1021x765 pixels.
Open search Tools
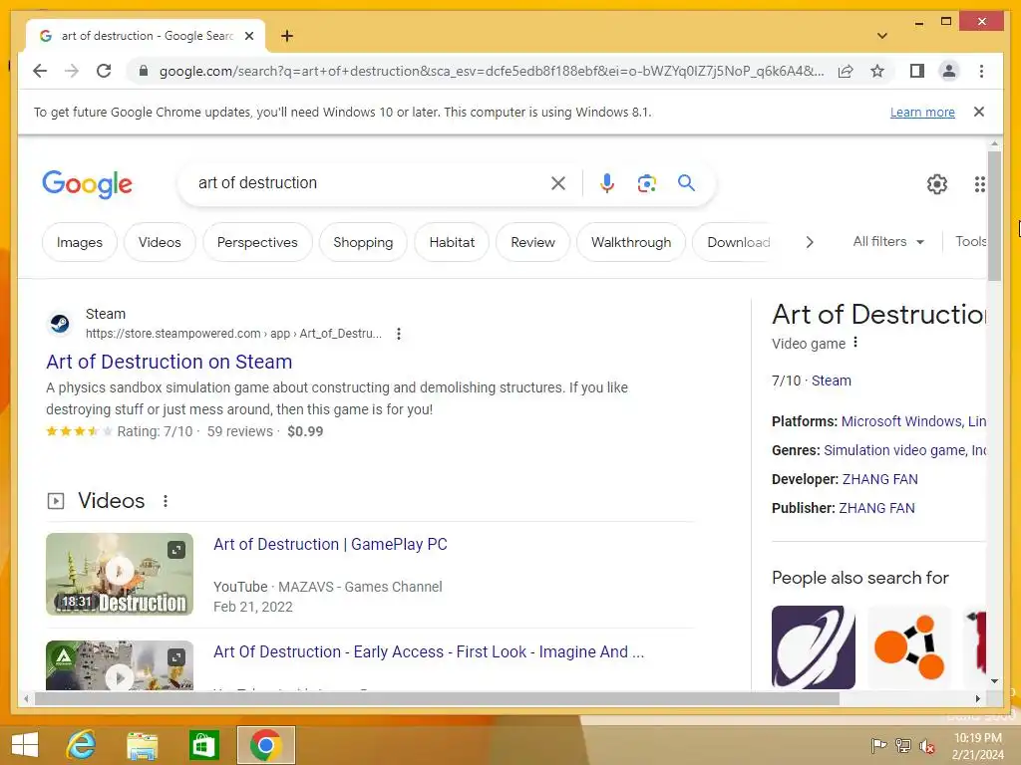970,241
